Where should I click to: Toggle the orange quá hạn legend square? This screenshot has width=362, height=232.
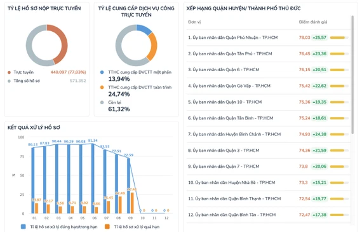pos(107,227)
